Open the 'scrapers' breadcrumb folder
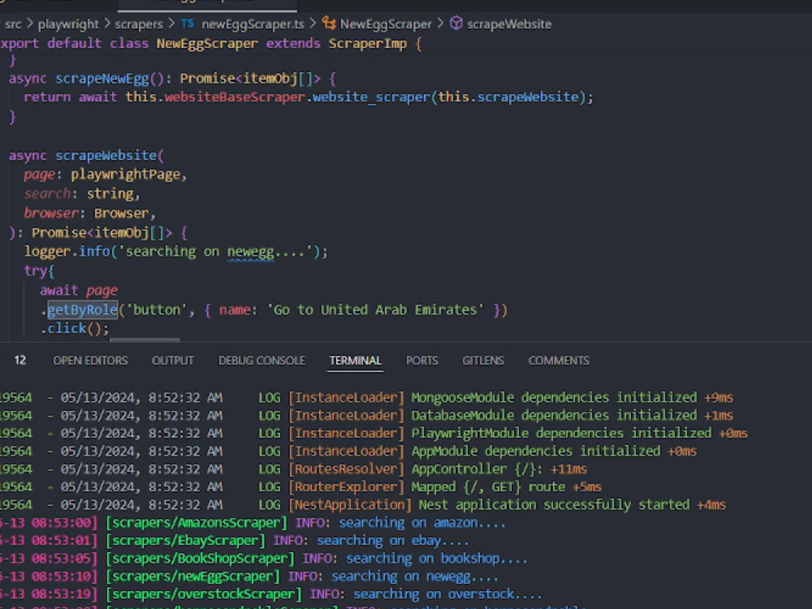Viewport: 812px width, 609px height. (x=138, y=24)
